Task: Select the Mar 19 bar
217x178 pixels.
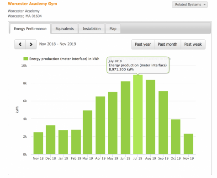Action: (x=88, y=132)
